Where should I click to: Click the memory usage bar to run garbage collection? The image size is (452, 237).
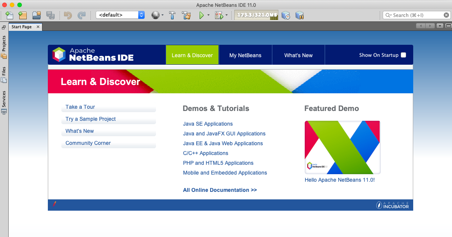[256, 15]
